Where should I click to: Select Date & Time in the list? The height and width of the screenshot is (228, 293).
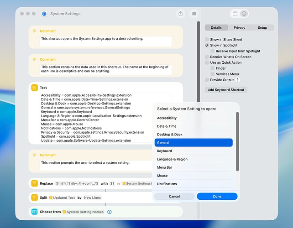click(x=194, y=126)
